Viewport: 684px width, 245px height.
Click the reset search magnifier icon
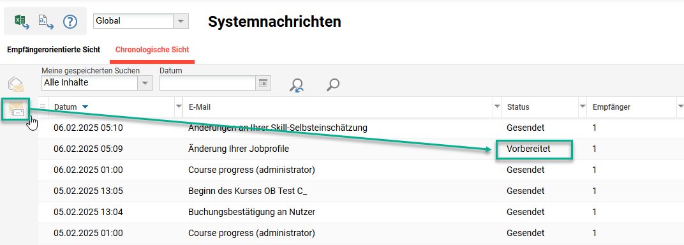pos(297,85)
